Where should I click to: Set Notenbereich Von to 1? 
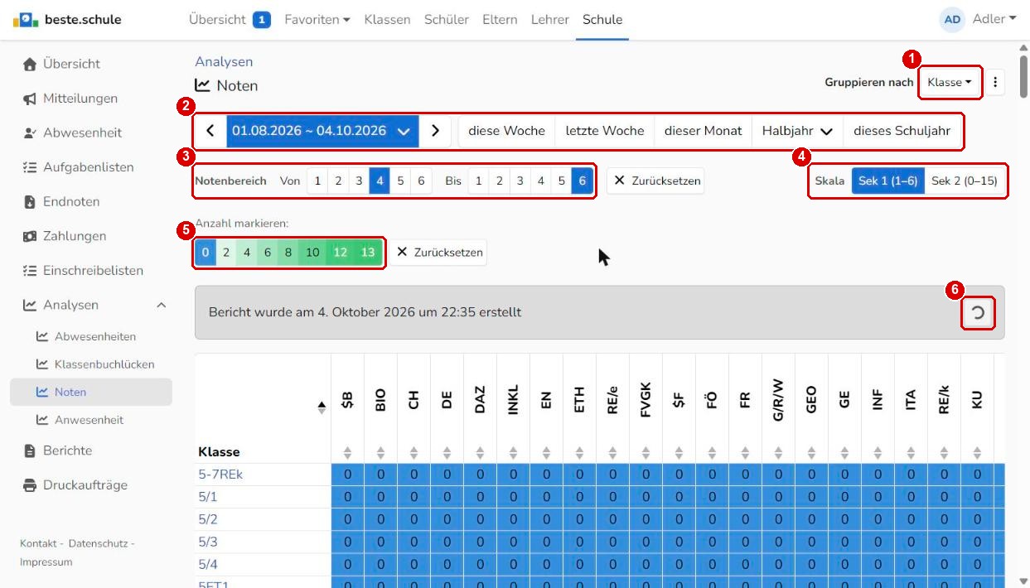[x=317, y=181]
